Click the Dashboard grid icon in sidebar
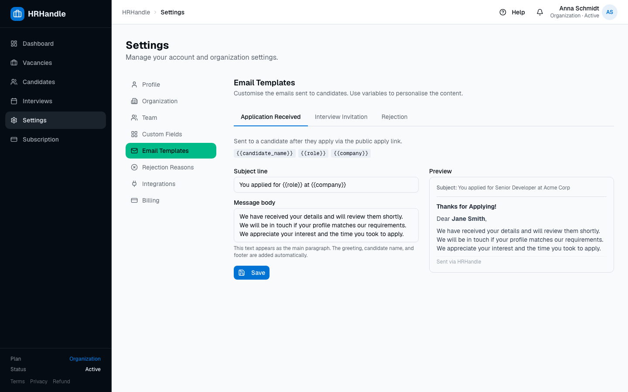Screen dimensions: 628x392 click(14, 44)
